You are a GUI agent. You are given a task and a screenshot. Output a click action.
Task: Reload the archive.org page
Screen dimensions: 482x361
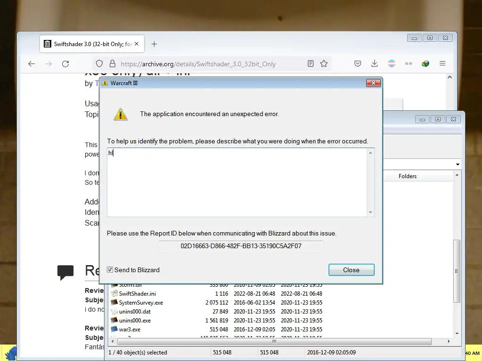[65, 64]
